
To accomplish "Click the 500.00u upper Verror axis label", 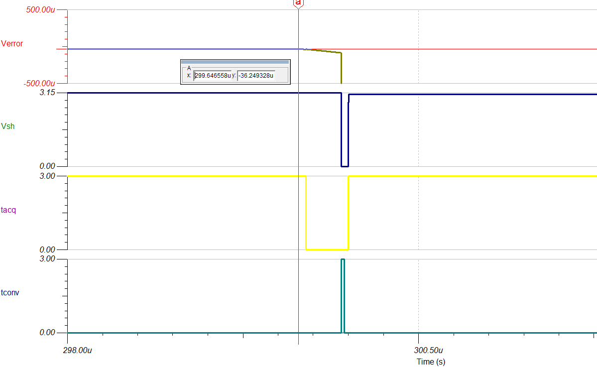I will pos(39,10).
